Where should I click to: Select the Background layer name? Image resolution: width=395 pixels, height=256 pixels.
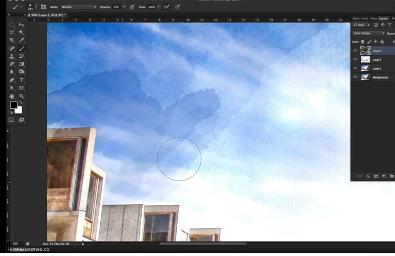pyautogui.click(x=380, y=78)
